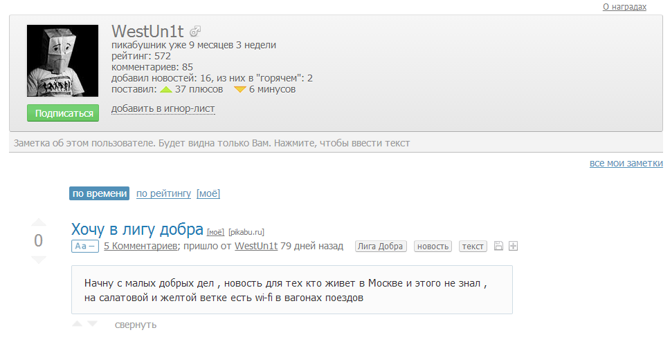Upvote the post 'Хочу в лигу добра'

pos(39,222)
